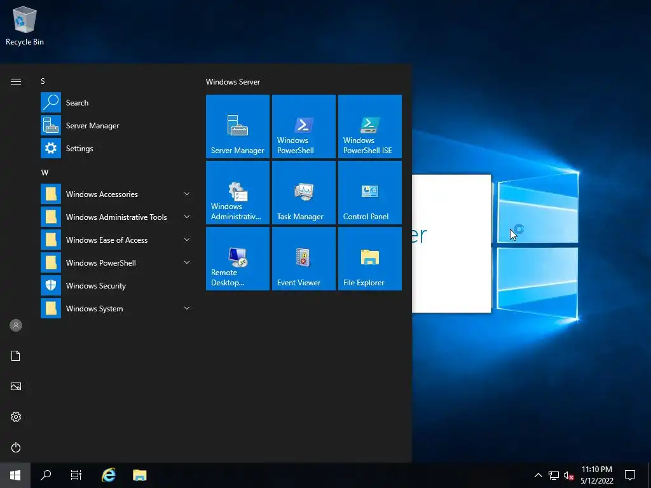Expand the Windows Ease of Access chevron

187,240
